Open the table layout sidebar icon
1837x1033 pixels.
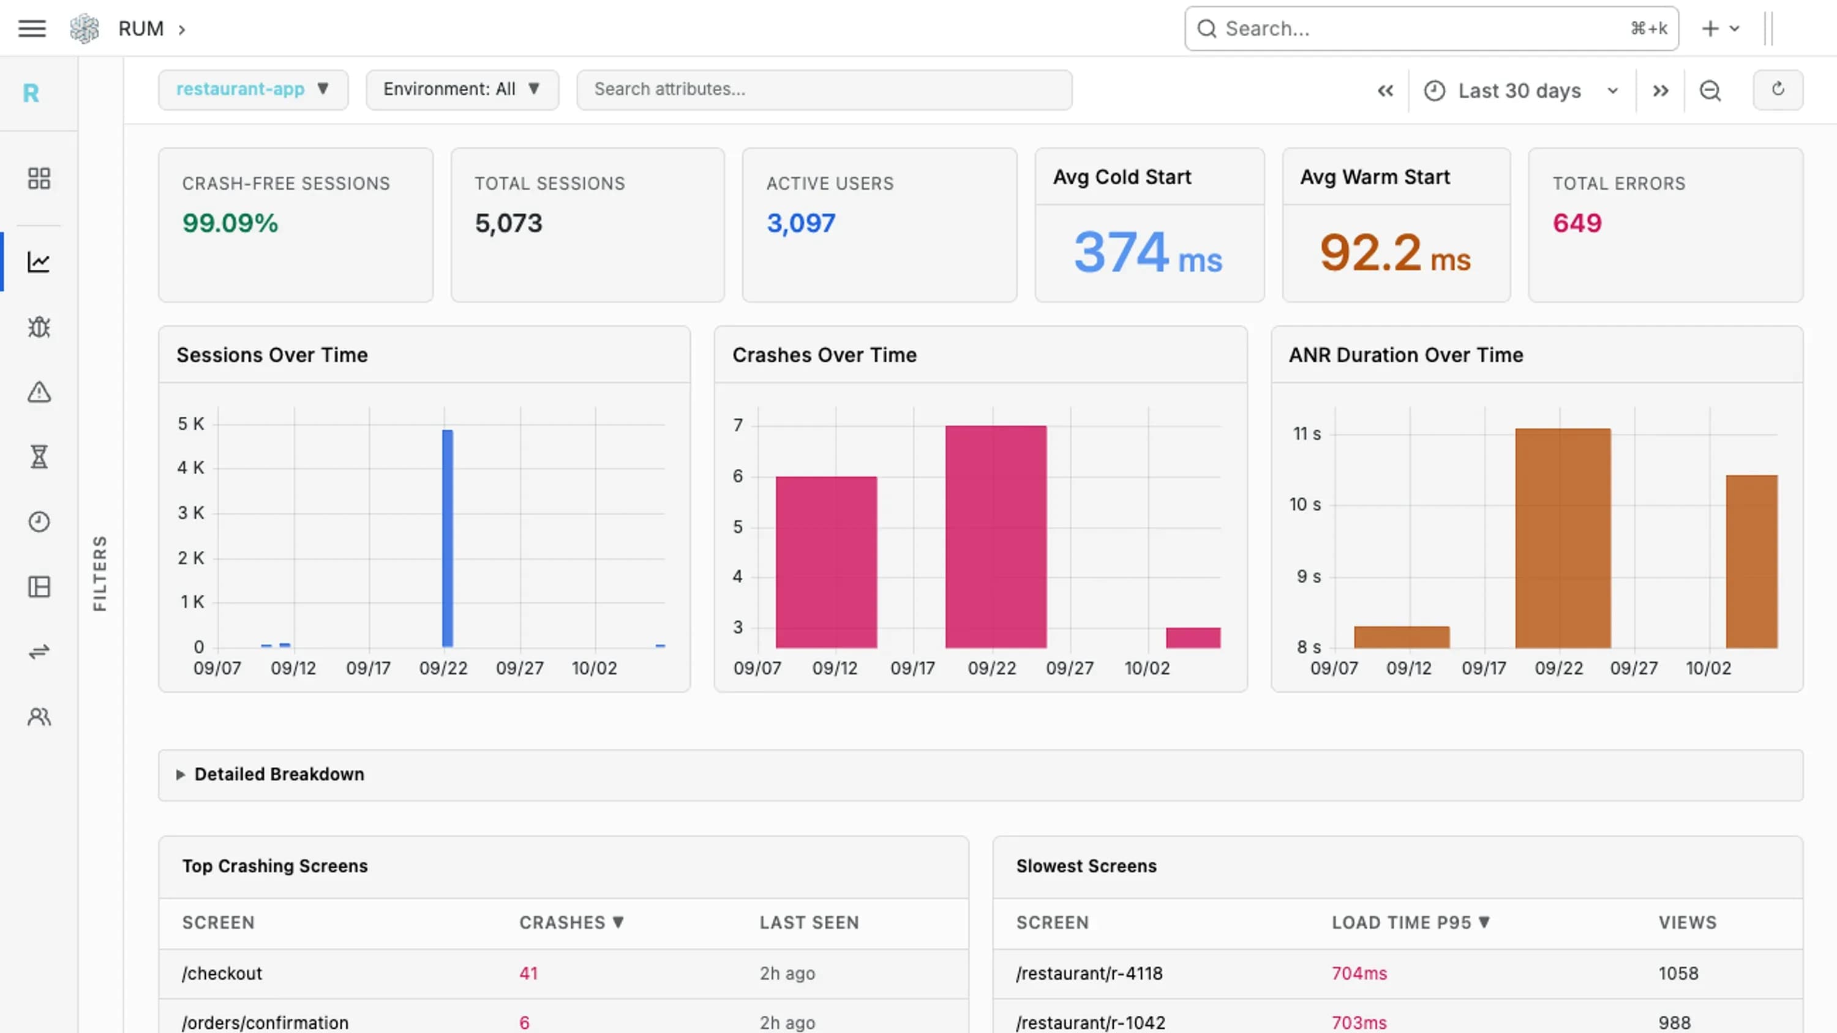[x=39, y=587]
